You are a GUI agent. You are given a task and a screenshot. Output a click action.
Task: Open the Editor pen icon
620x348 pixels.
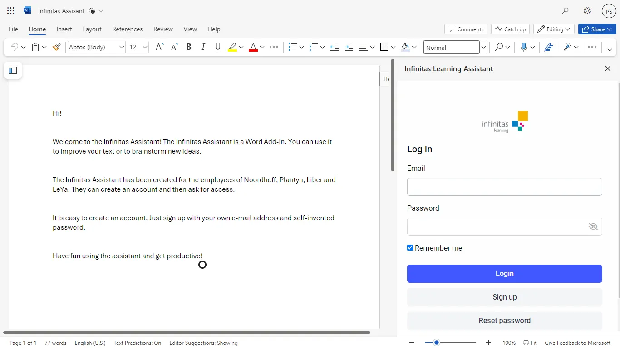(548, 47)
